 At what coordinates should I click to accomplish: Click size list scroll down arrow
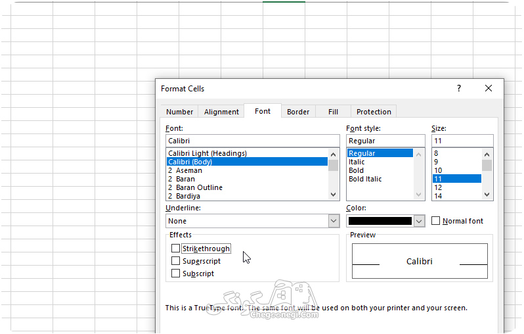(x=487, y=195)
